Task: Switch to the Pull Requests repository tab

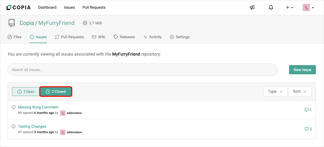Action: pyautogui.click(x=69, y=37)
